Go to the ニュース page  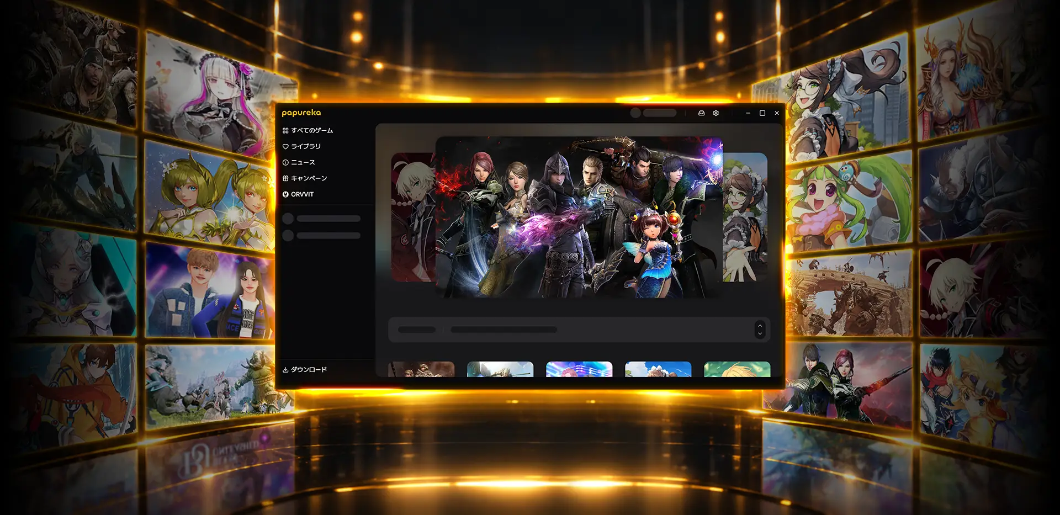tap(299, 163)
